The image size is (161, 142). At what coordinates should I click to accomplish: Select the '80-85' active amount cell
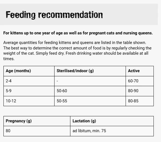tap(133, 101)
